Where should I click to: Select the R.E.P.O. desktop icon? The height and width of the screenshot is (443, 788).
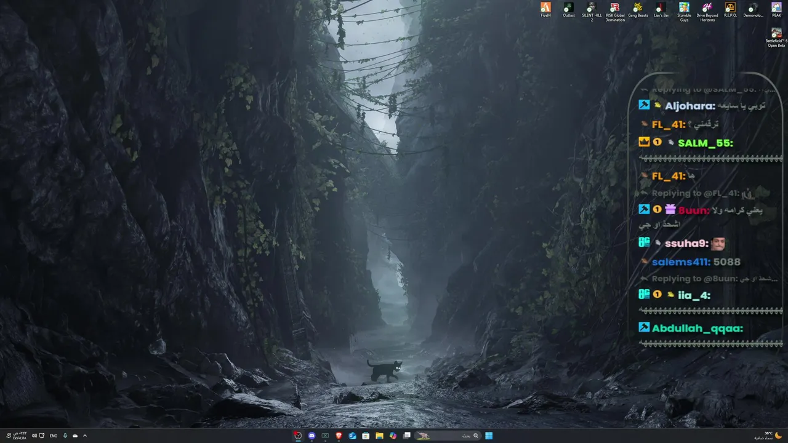tap(730, 10)
